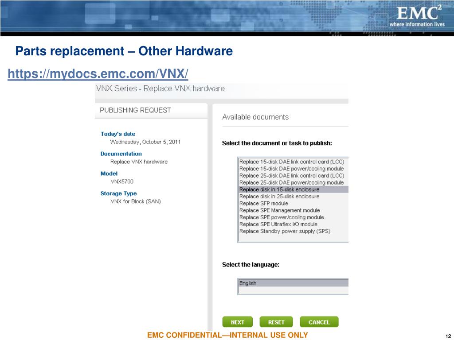The height and width of the screenshot is (340, 454).
Task: Click 'Wednesday, October 5, 2011' date text
Action: [145, 142]
